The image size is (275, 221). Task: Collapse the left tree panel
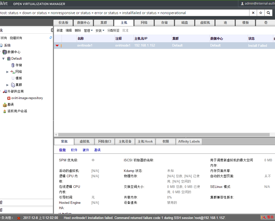[52, 30]
